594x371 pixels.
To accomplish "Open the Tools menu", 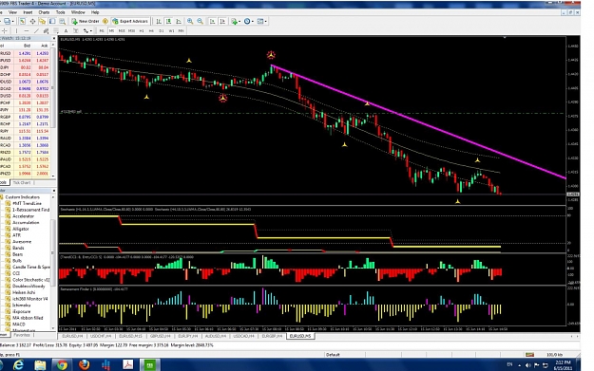I will click(x=61, y=12).
